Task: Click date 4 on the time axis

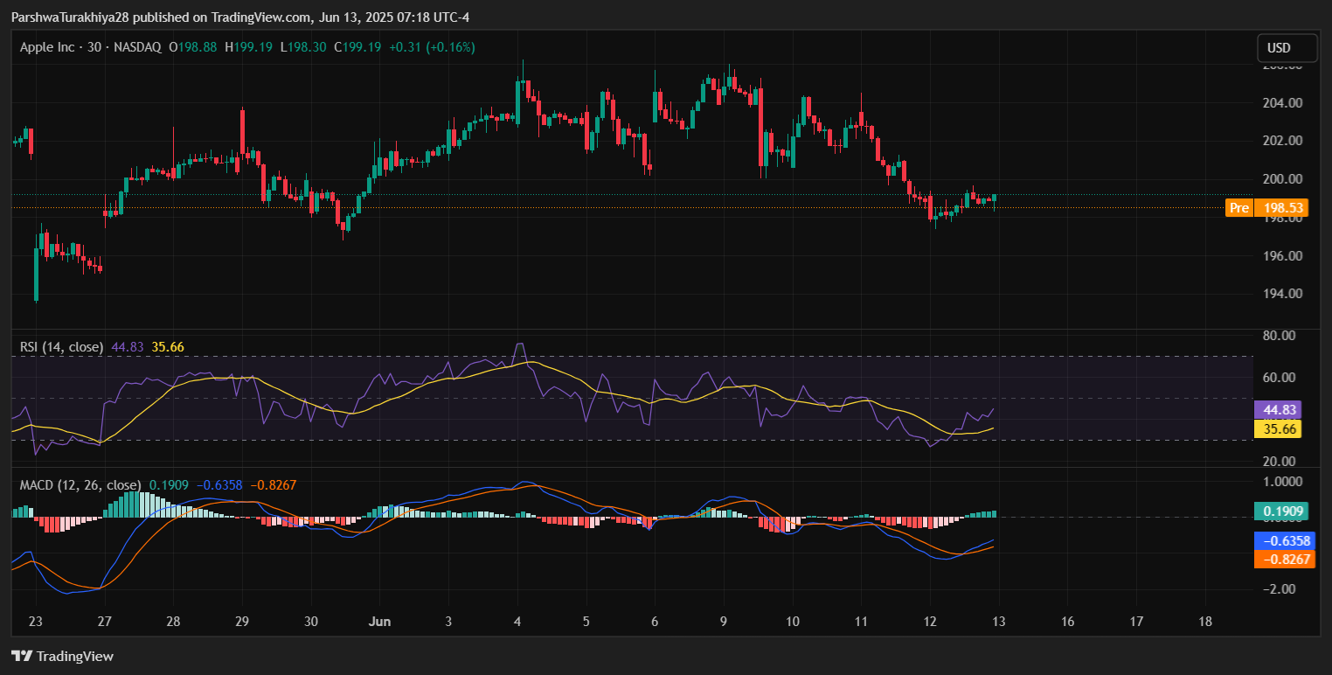Action: coord(517,622)
